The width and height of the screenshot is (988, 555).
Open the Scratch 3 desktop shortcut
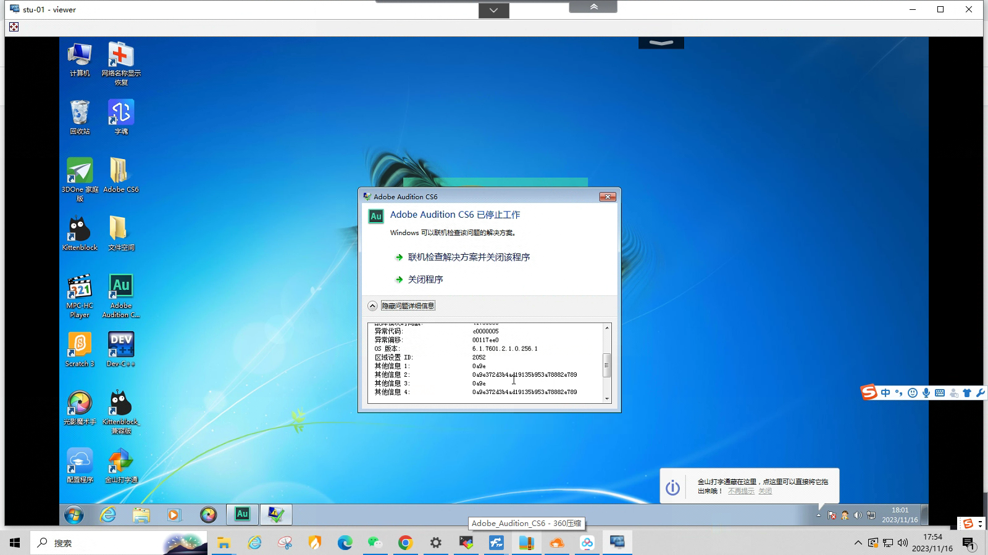tap(80, 346)
